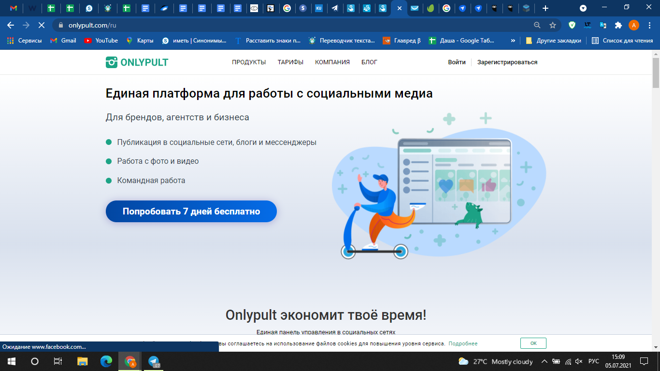Image resolution: width=660 pixels, height=371 pixels.
Task: Click Попробовать 7 дней бесплатно button
Action: click(191, 212)
